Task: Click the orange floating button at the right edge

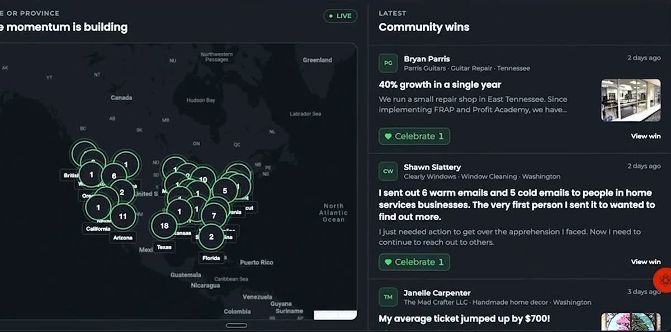Action: (664, 279)
